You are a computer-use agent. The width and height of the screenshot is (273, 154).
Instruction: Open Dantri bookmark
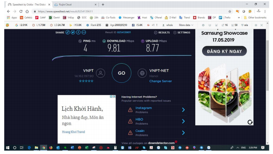(54, 17)
